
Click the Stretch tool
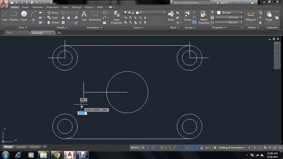point(53,23)
